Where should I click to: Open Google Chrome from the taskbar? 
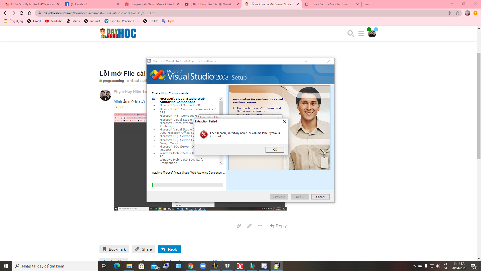[191, 266]
